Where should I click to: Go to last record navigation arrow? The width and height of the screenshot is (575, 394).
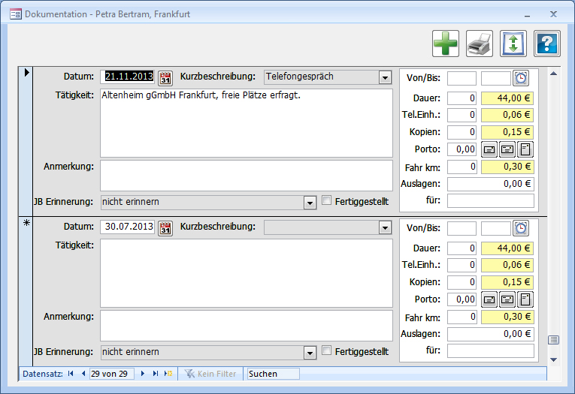pyautogui.click(x=156, y=374)
